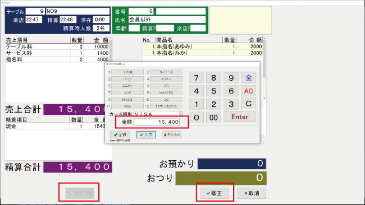Screen dimensions: 365x205
Task: Select the MASTER card type button
Action: coord(166,92)
